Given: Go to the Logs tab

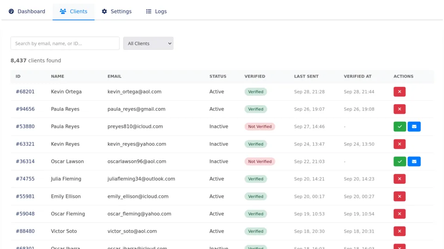Looking at the screenshot, I should (x=156, y=12).
